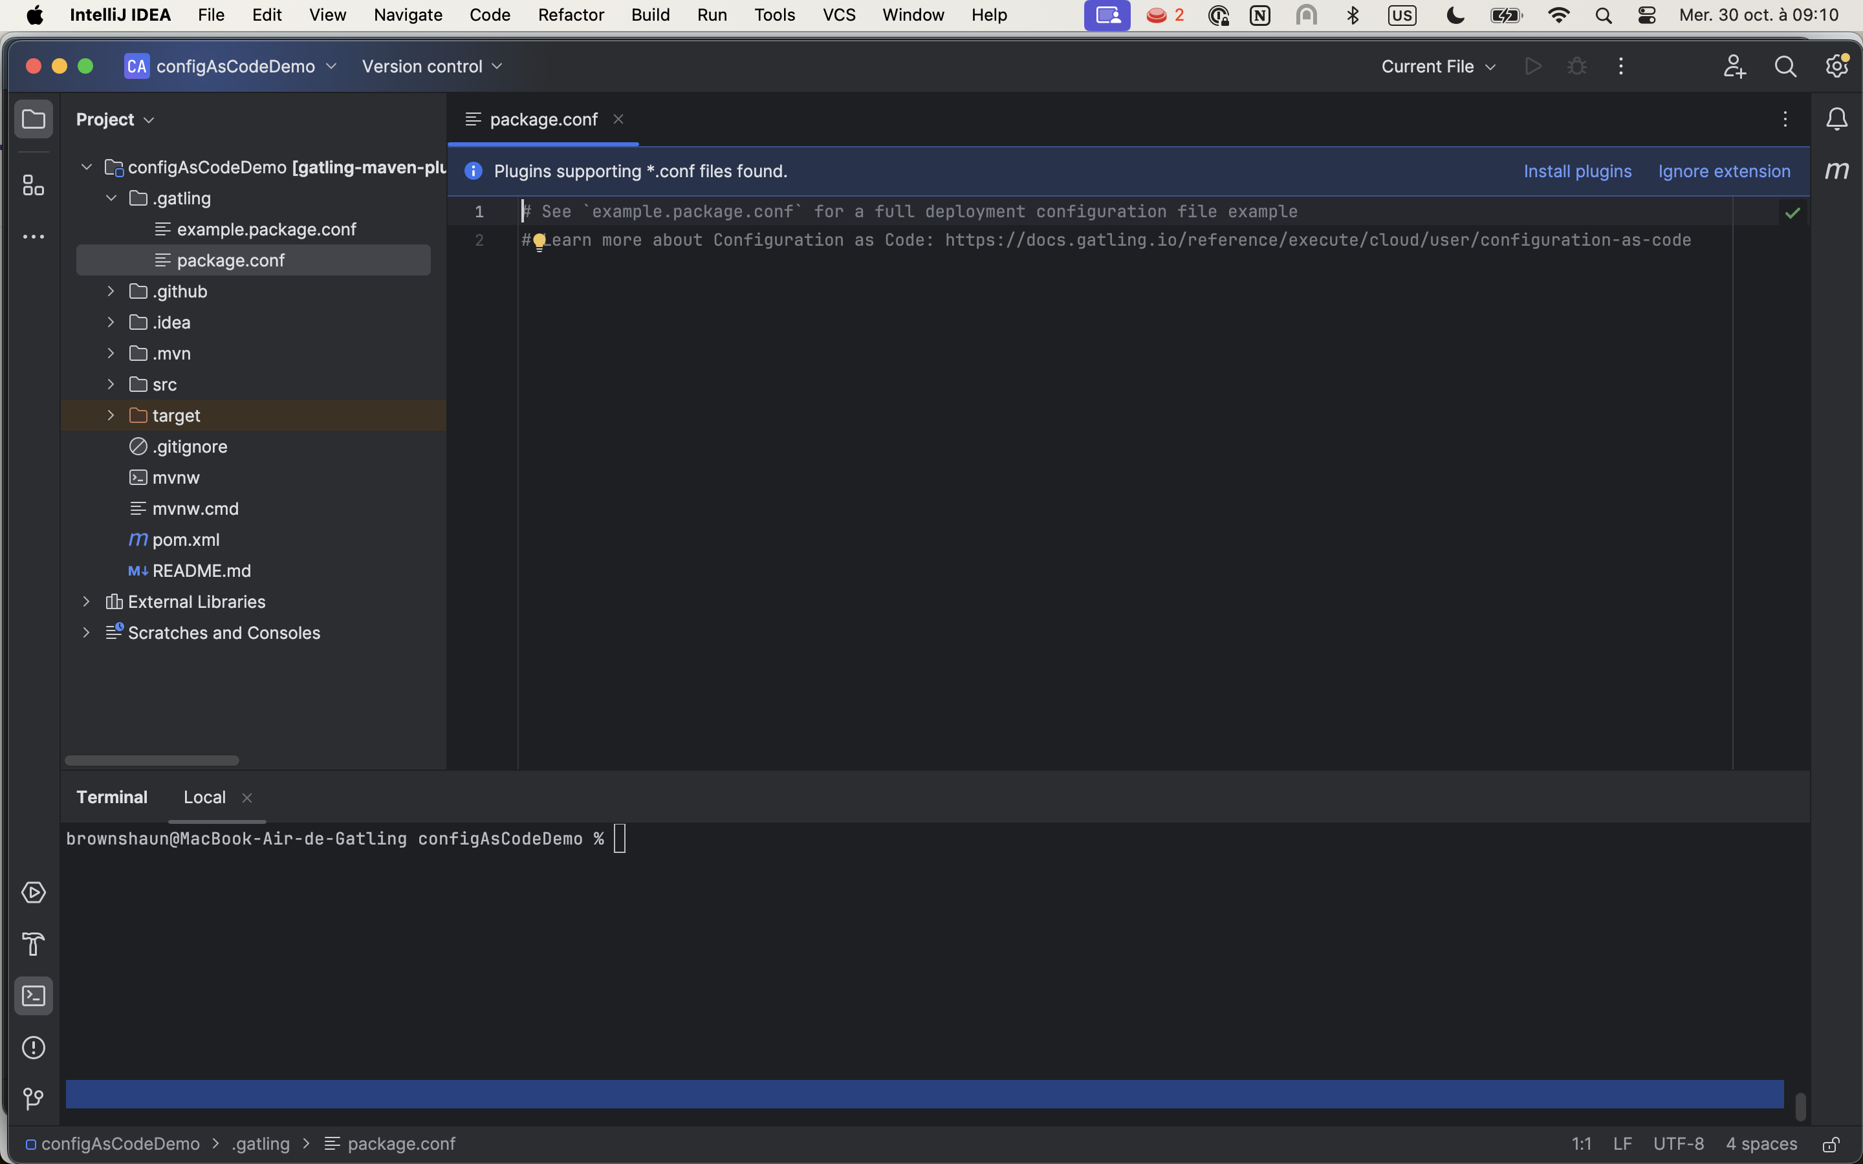Expand the src folder
The height and width of the screenshot is (1164, 1863).
111,384
